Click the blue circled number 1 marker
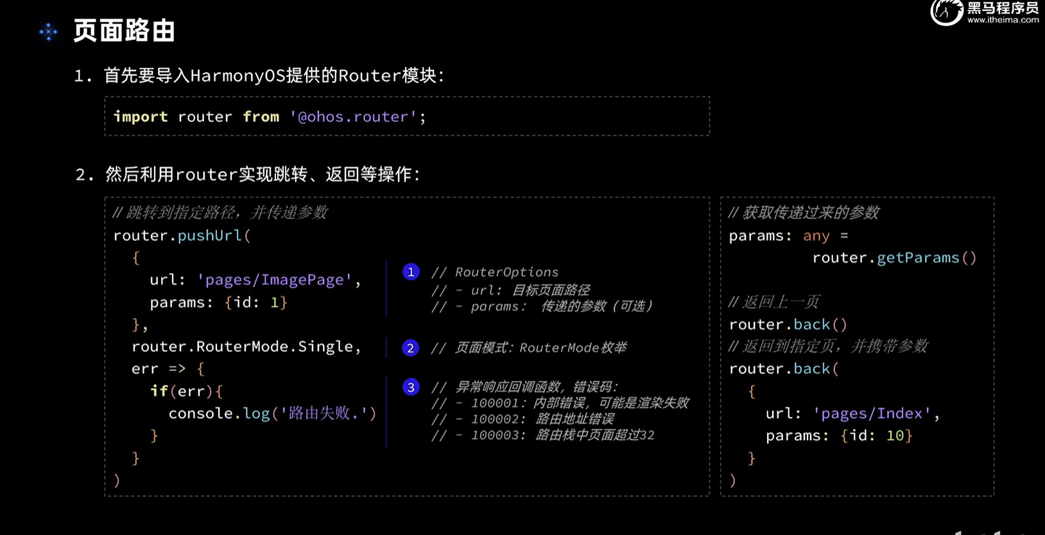This screenshot has width=1045, height=535. (411, 272)
